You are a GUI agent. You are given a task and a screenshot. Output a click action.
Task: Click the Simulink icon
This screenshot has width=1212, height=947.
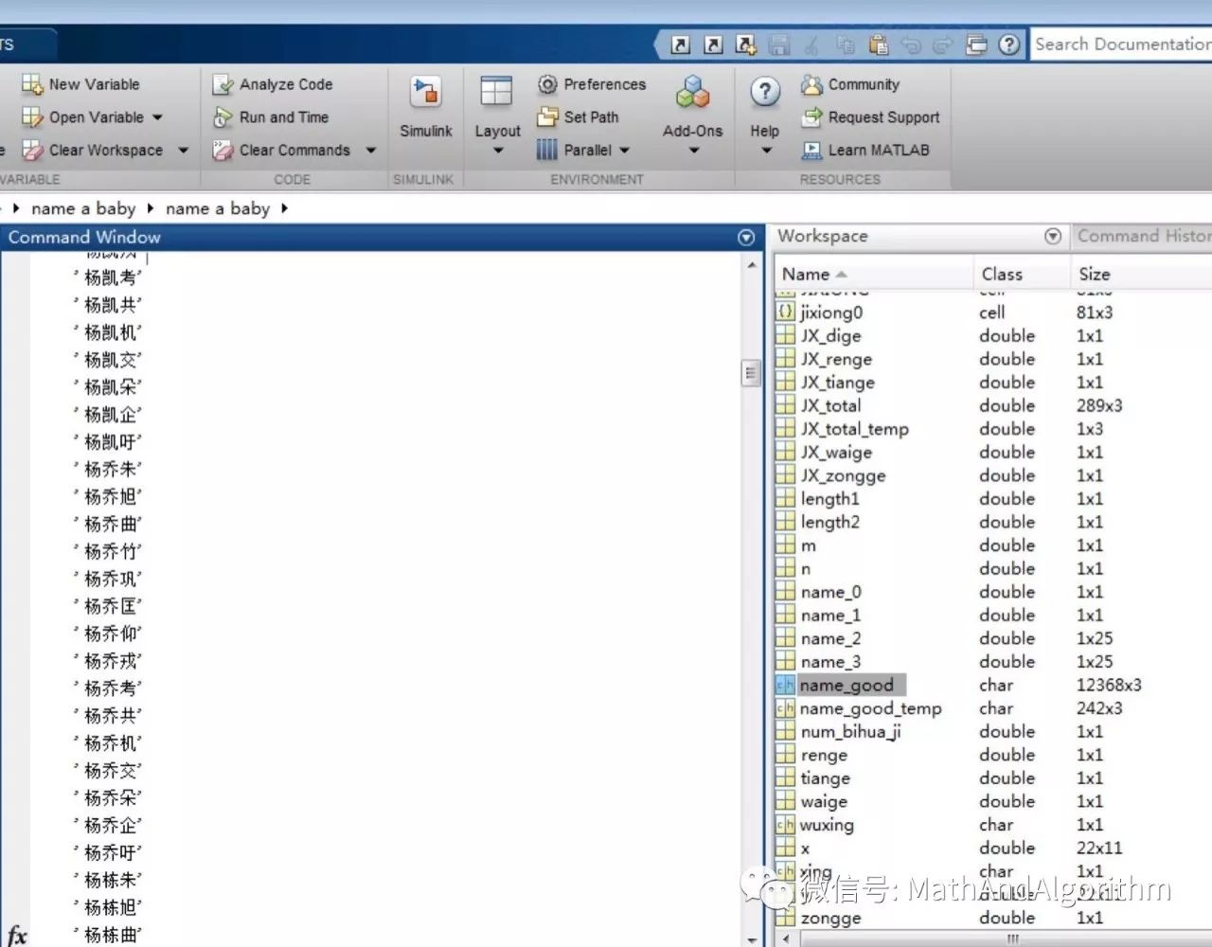pyautogui.click(x=425, y=93)
